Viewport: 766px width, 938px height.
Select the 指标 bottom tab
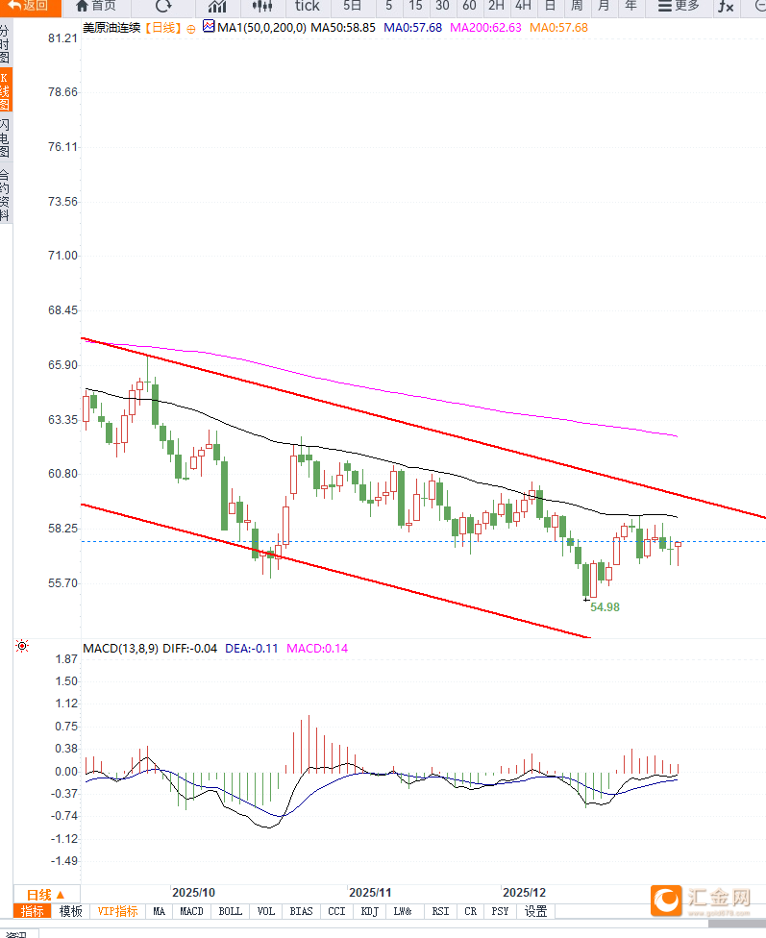coord(33,912)
